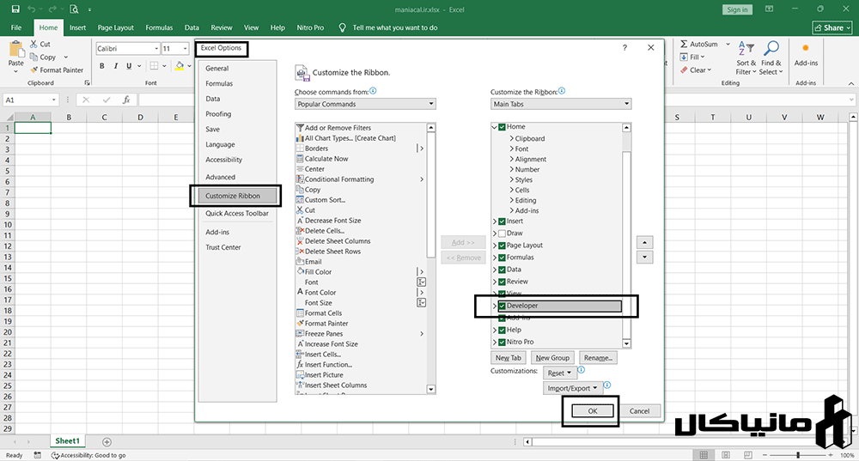
Task: Click the Format Painter brush icon
Action: [34, 70]
